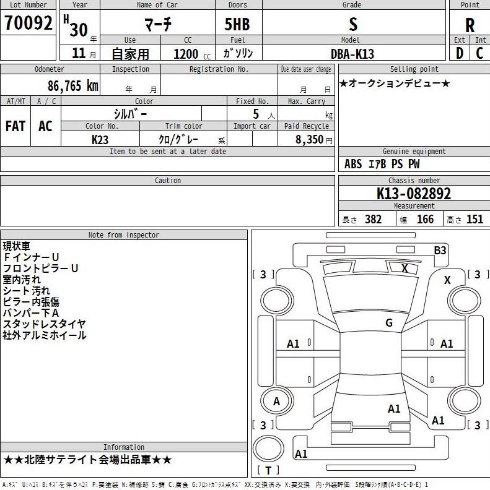Image resolution: width=490 pixels, height=490 pixels.
Task: Click the note バンパー下A
Action: click(x=31, y=313)
